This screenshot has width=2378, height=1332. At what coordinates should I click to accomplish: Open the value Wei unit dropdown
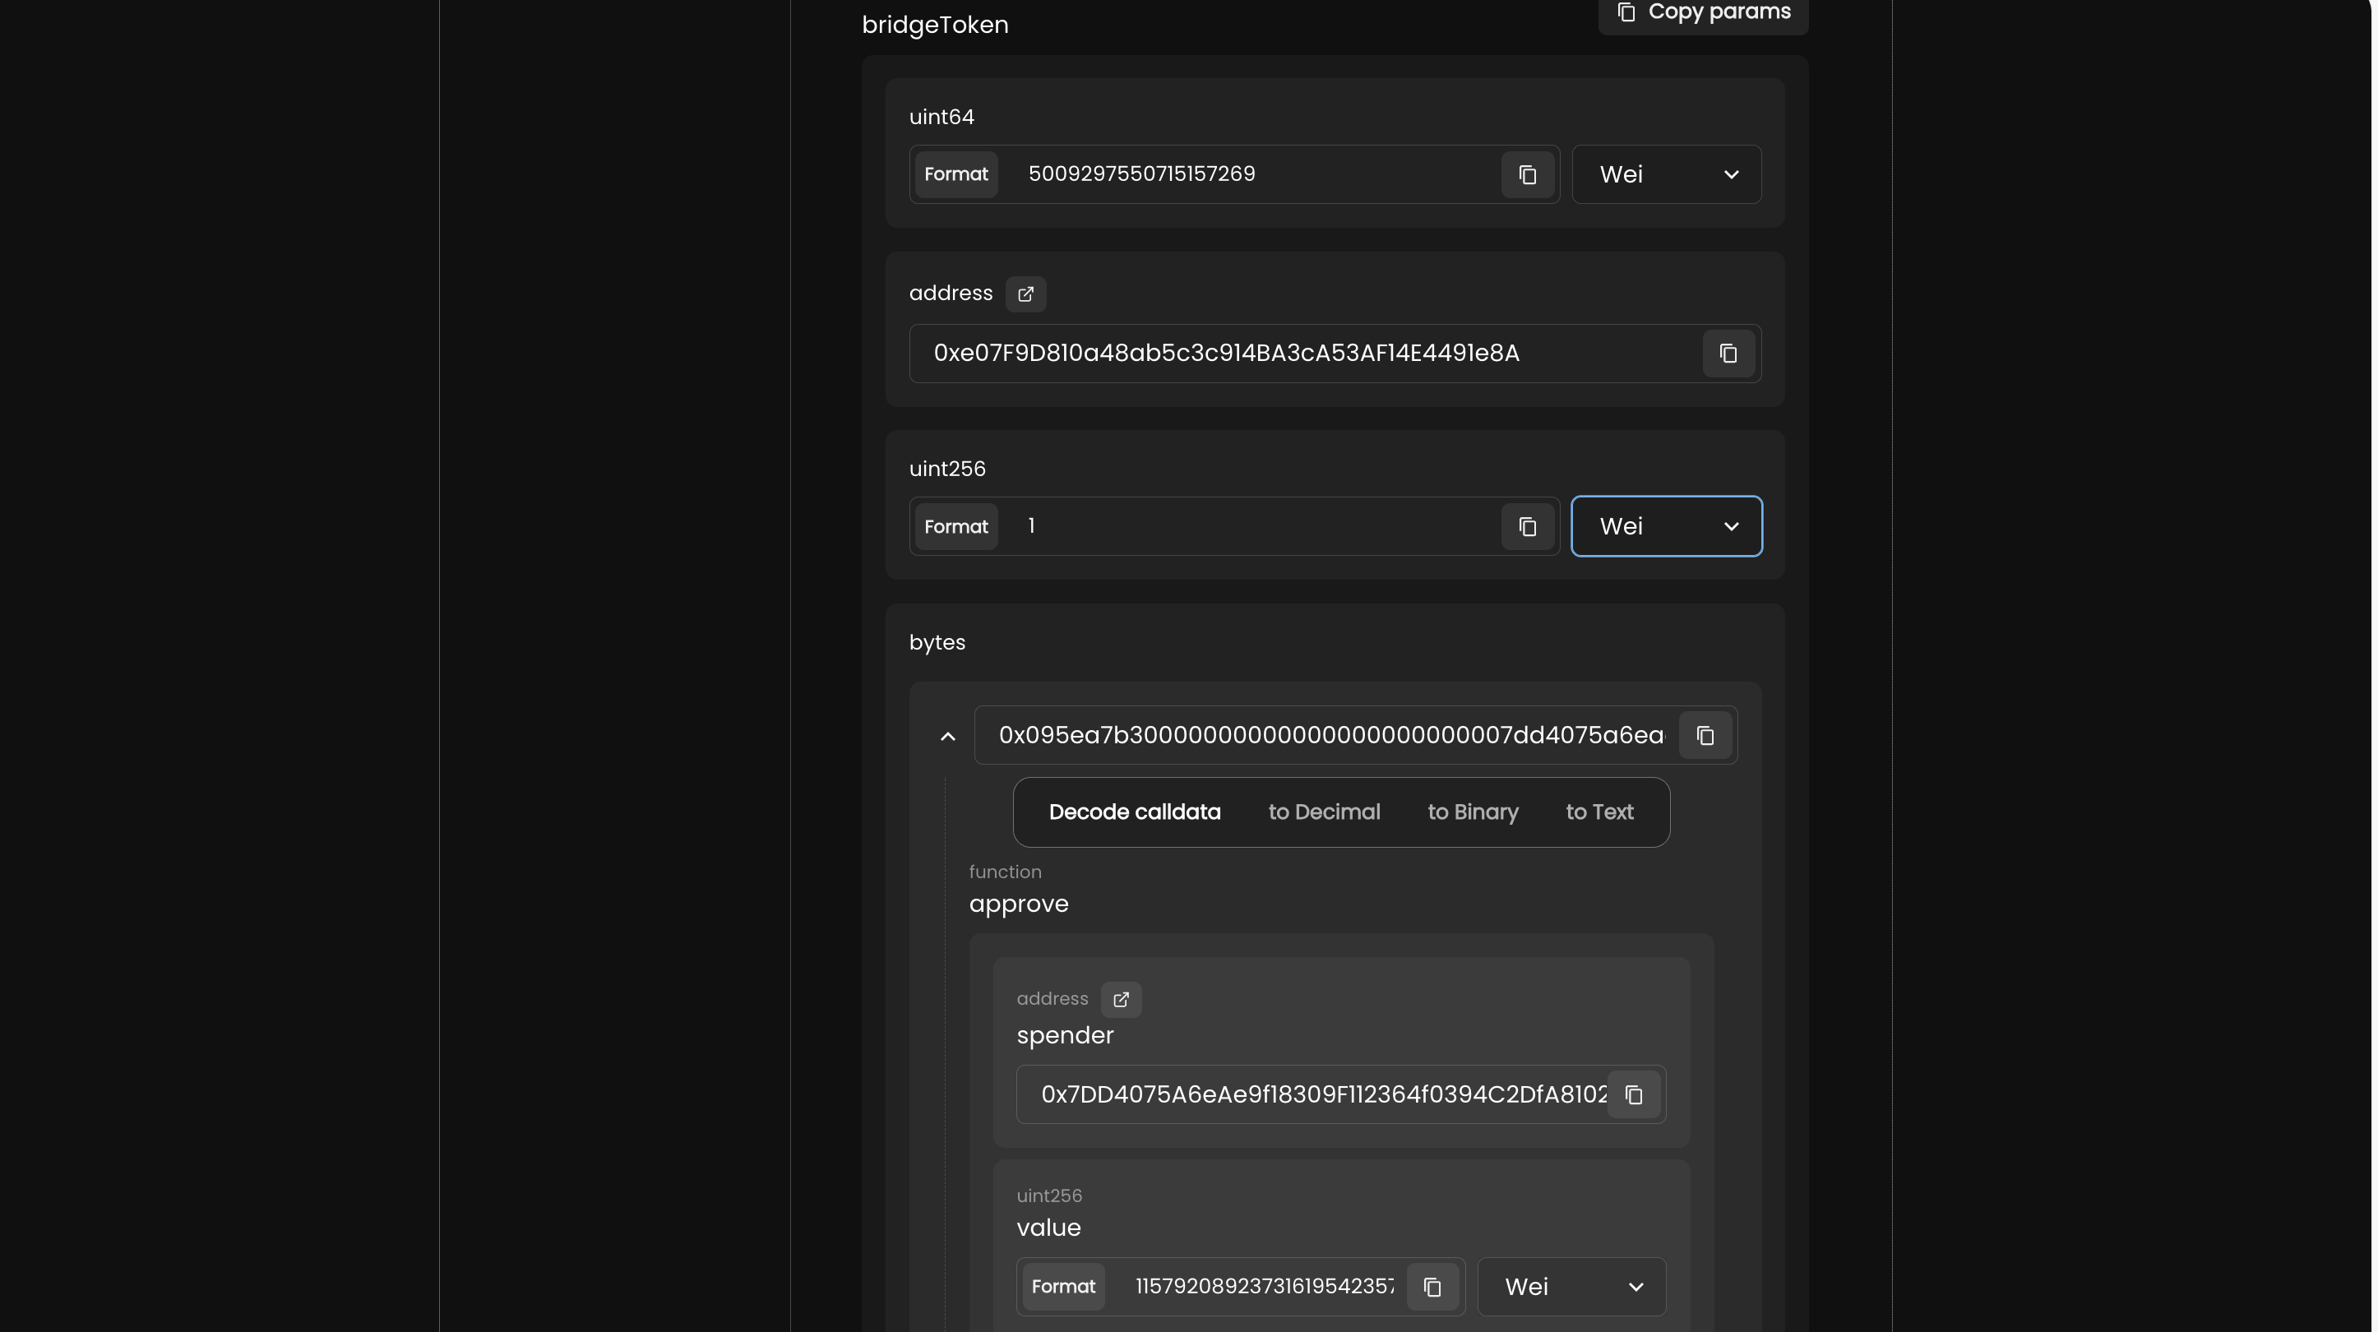pos(1571,1287)
